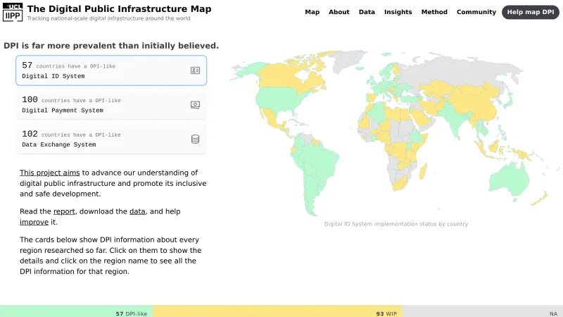Open the Method page
This screenshot has width=563, height=317.
point(434,12)
